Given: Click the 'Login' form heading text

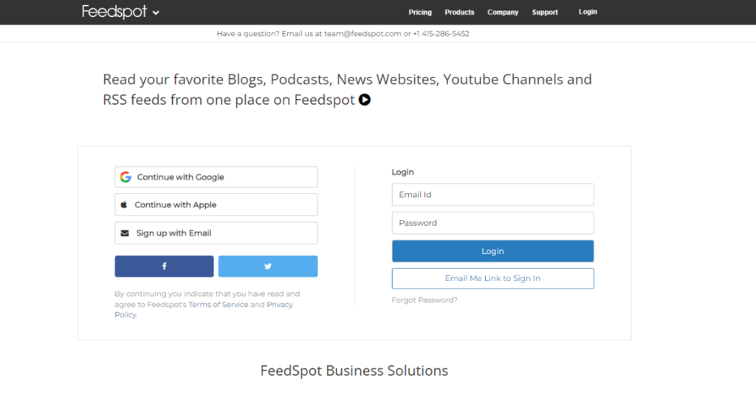Looking at the screenshot, I should click(x=402, y=172).
